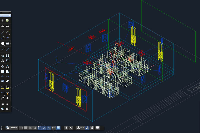
Task: Open the Model layout dropdown
Action: [x=14, y=128]
